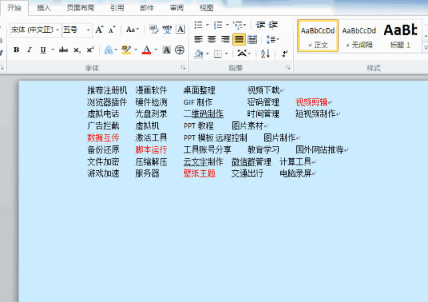Click text 国外网站推荐
This screenshot has width=428, height=302.
tap(320, 149)
